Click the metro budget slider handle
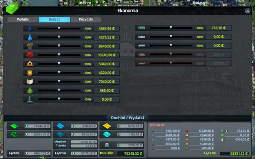This screenshot has width=255, height=159. (171, 36)
